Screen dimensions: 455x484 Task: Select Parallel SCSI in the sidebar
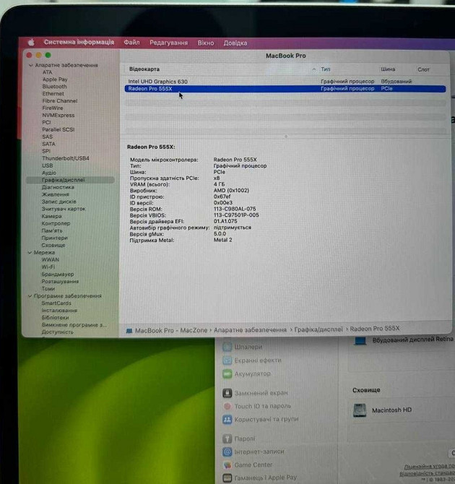pyautogui.click(x=58, y=129)
